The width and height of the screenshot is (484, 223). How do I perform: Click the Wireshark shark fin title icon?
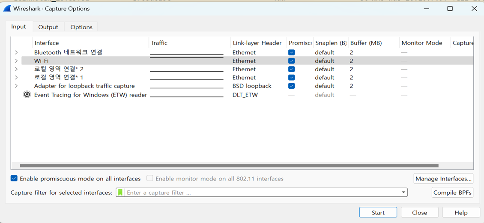[x=7, y=9]
